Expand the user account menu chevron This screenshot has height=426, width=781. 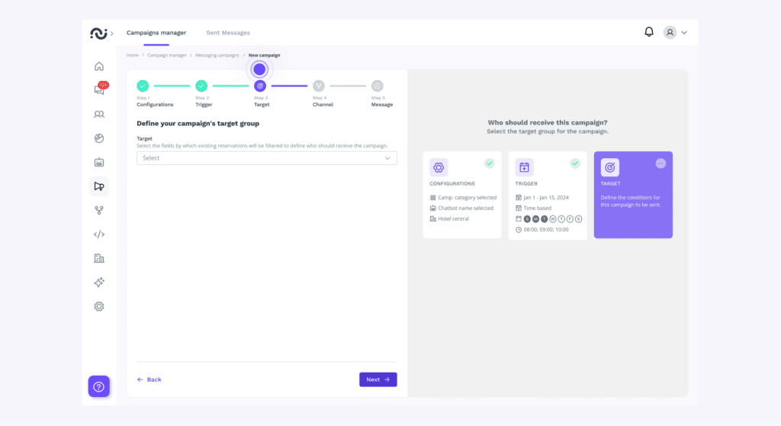(684, 33)
